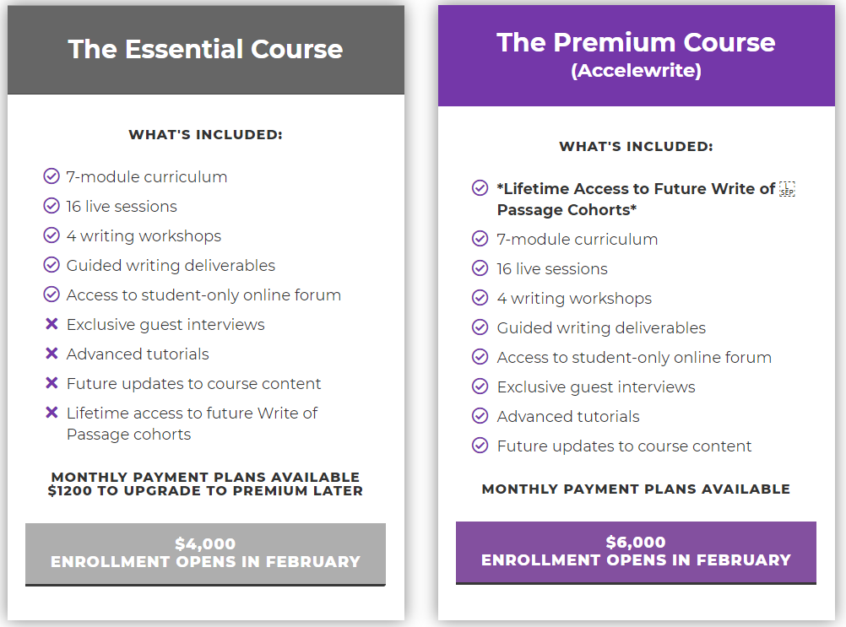
Task: Click the $4,000 Essential enrollment button
Action: click(205, 554)
